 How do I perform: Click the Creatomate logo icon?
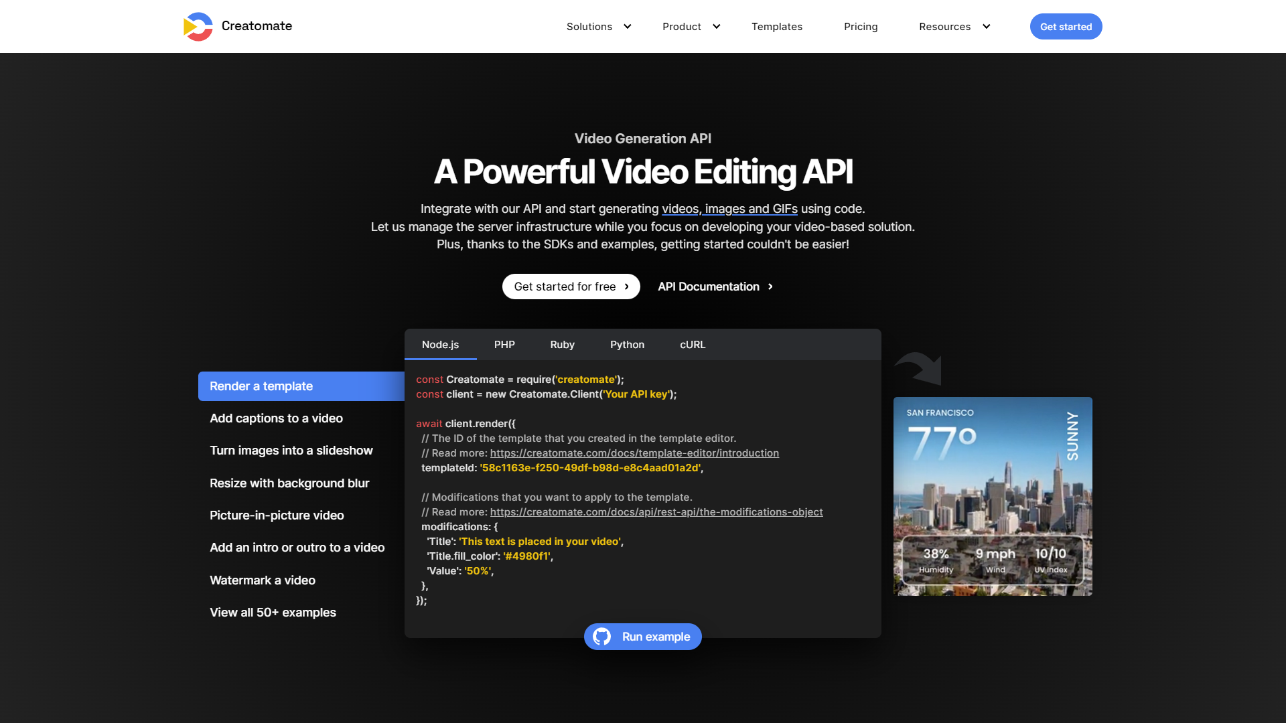(198, 27)
